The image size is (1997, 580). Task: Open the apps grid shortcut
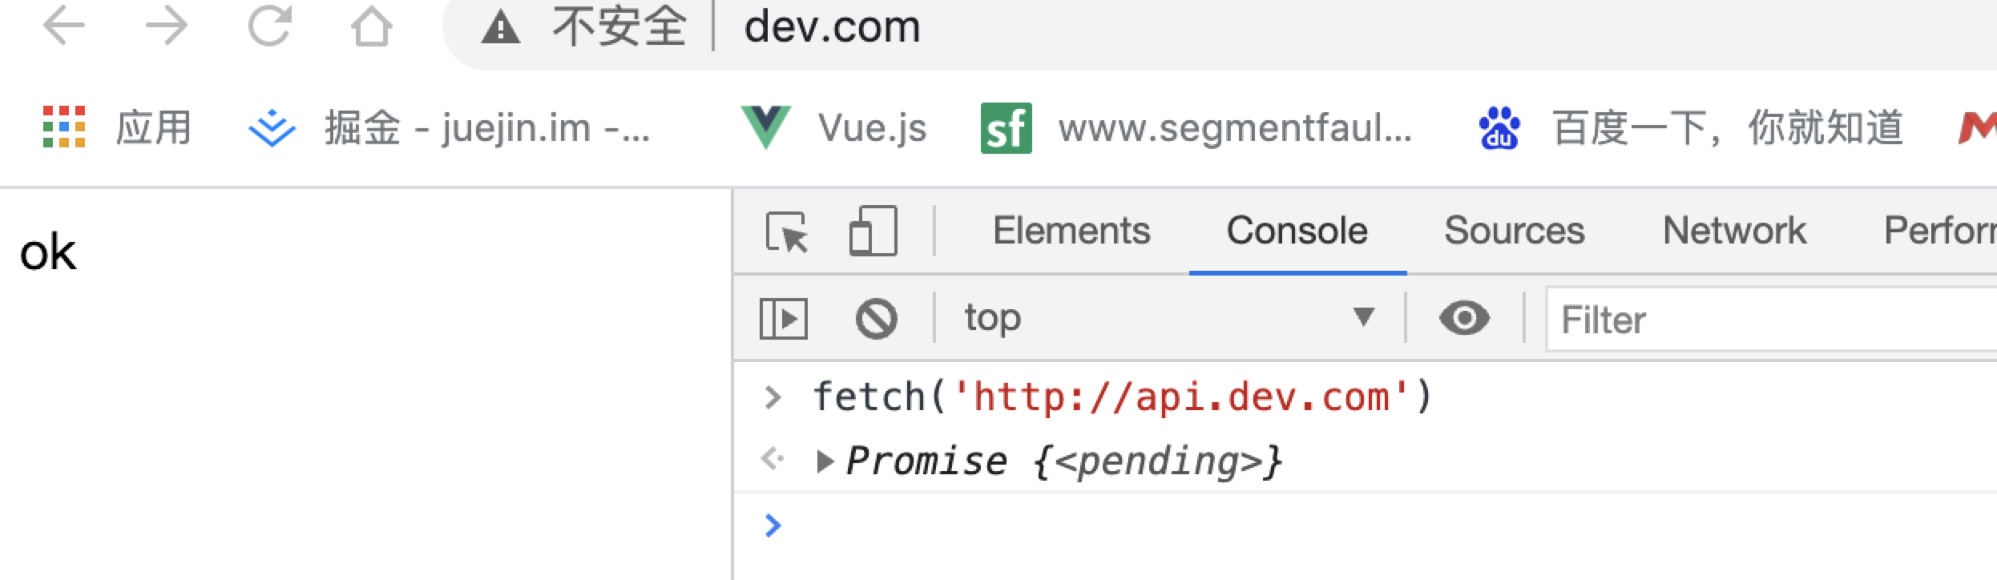click(117, 128)
